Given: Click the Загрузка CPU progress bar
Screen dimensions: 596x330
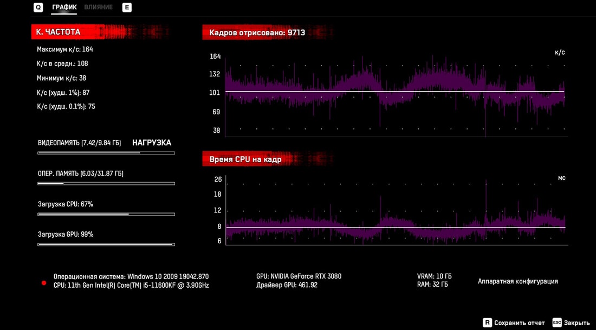Looking at the screenshot, I should coord(106,215).
